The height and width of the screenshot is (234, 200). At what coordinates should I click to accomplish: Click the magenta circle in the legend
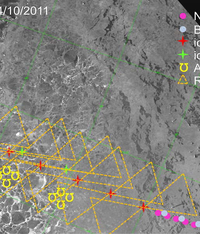(x=183, y=16)
